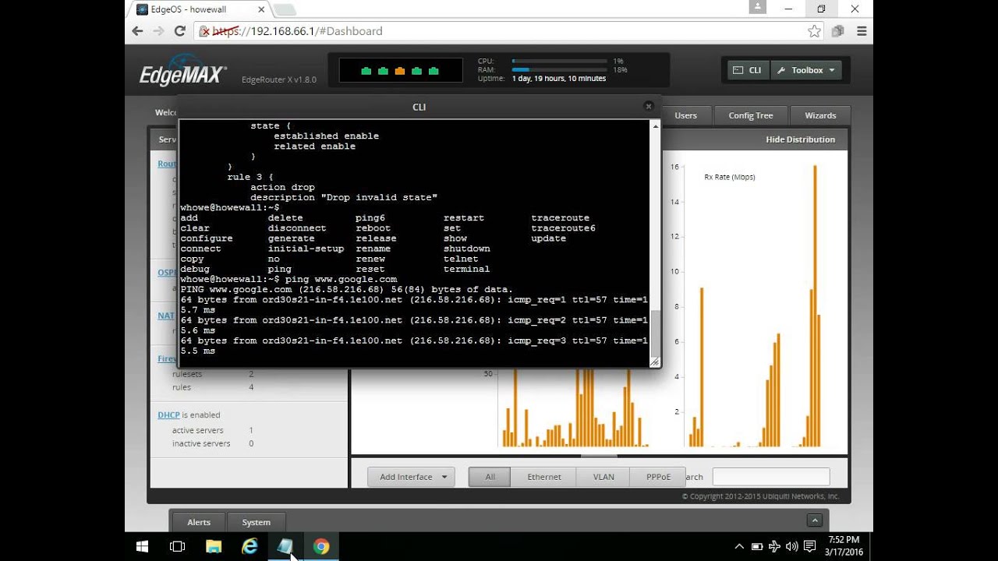This screenshot has height=561, width=998.
Task: Click the address bar URL
Action: point(297,31)
